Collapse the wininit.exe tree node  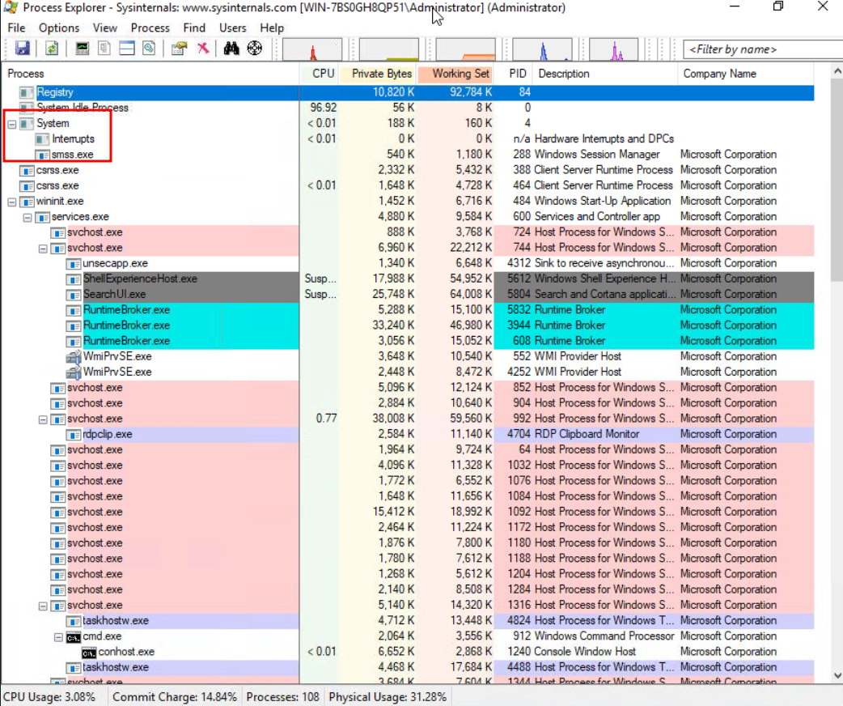pos(12,202)
